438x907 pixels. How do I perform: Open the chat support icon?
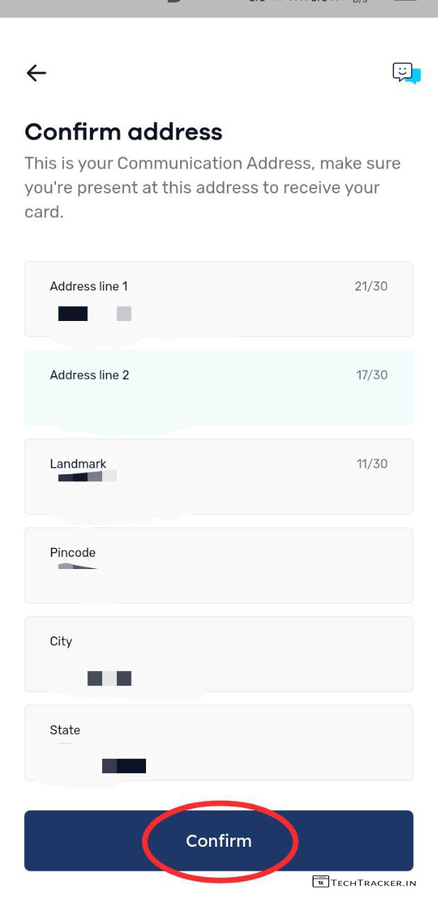coord(406,73)
